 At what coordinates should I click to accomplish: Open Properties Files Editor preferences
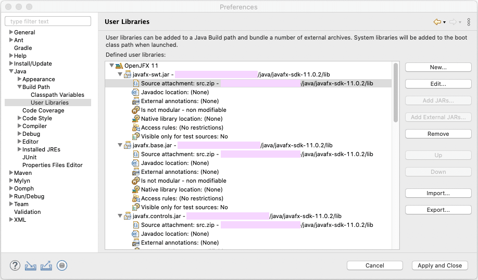(x=53, y=165)
